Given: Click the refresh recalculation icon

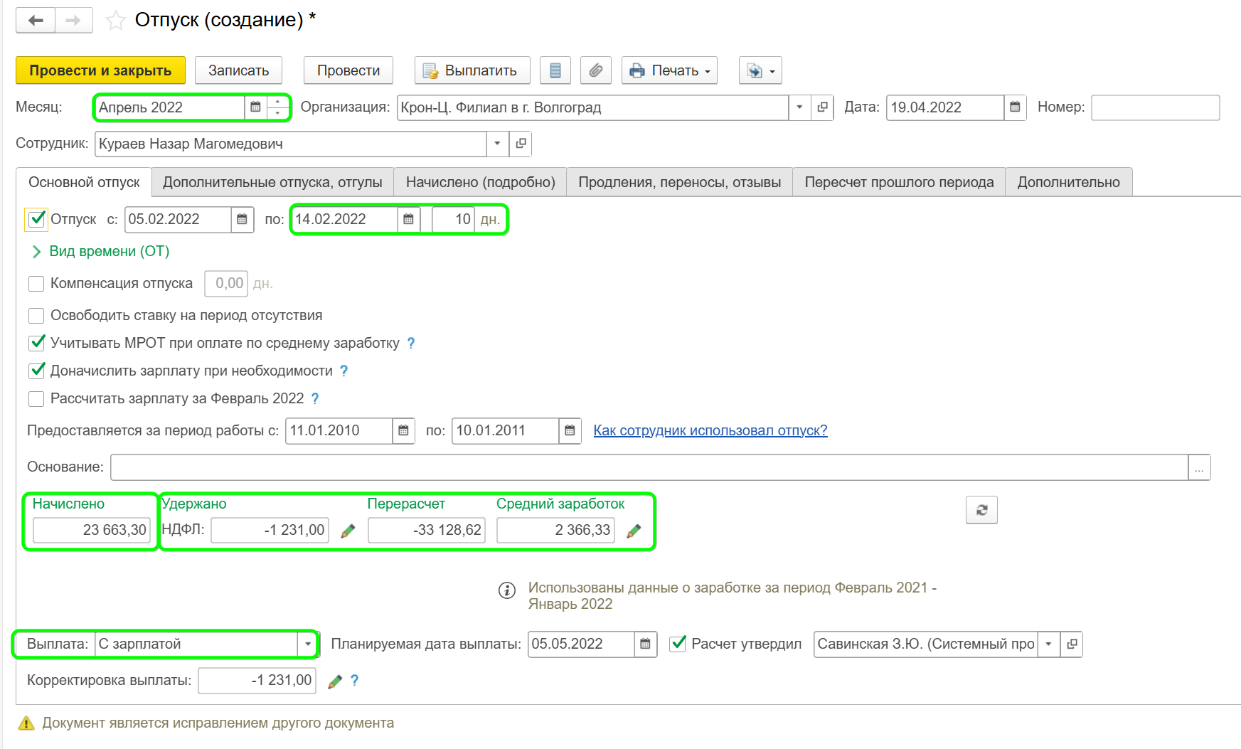Looking at the screenshot, I should [981, 510].
